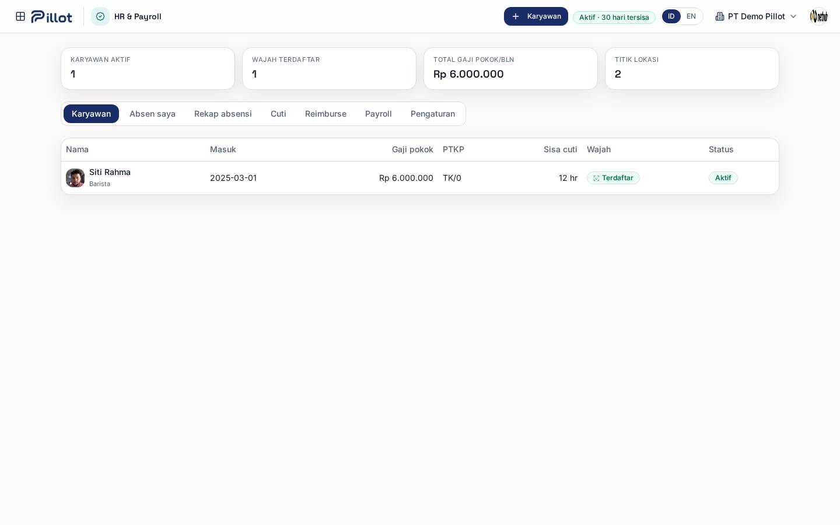840x525 pixels.
Task: Click the Nama column header
Action: (x=77, y=149)
